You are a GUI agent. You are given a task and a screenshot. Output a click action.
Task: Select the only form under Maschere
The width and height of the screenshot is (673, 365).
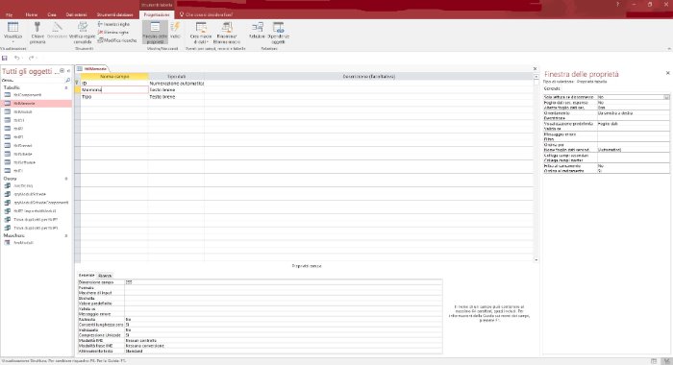(37, 243)
